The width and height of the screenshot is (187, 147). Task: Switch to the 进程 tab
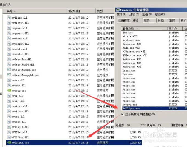pos(137,20)
